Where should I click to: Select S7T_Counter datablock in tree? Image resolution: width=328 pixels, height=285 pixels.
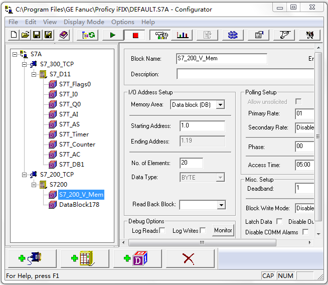[77, 145]
